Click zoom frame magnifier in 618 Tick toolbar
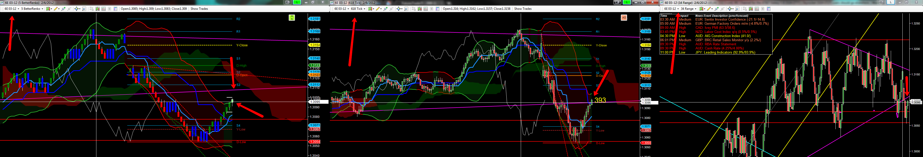The width and height of the screenshot is (923, 157). 406,8
